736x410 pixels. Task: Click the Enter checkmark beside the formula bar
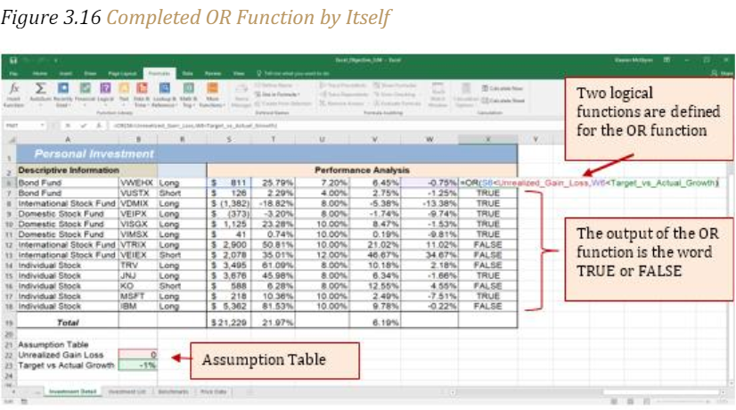click(x=84, y=126)
